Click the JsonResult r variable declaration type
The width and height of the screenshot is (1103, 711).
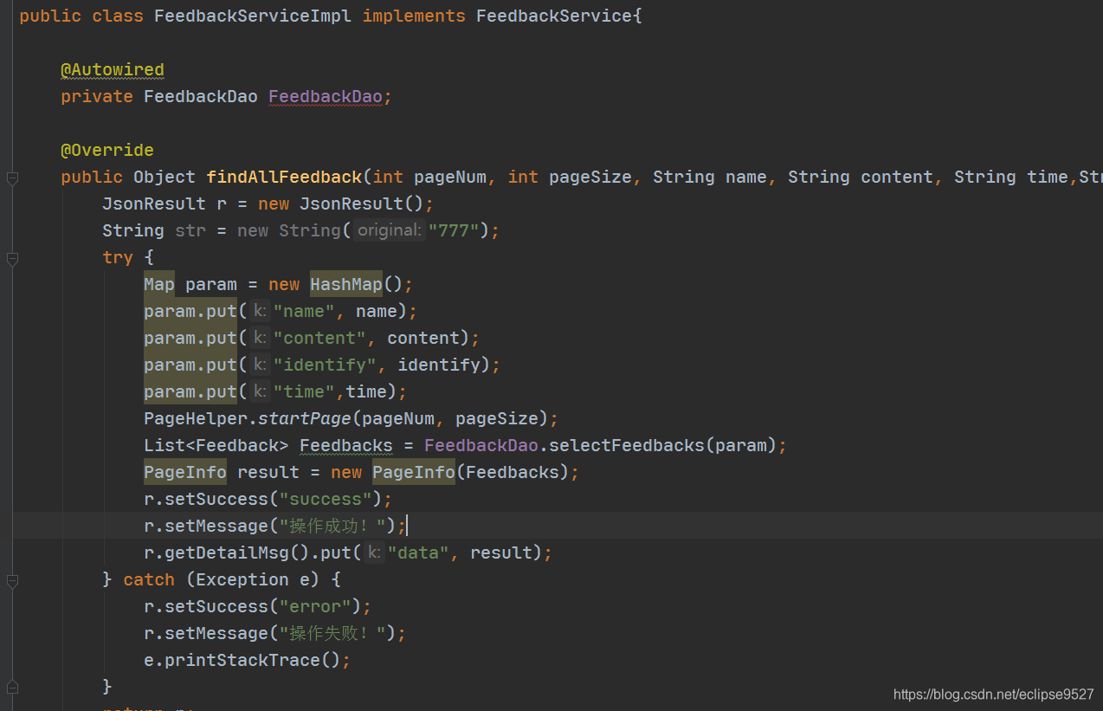pyautogui.click(x=154, y=204)
